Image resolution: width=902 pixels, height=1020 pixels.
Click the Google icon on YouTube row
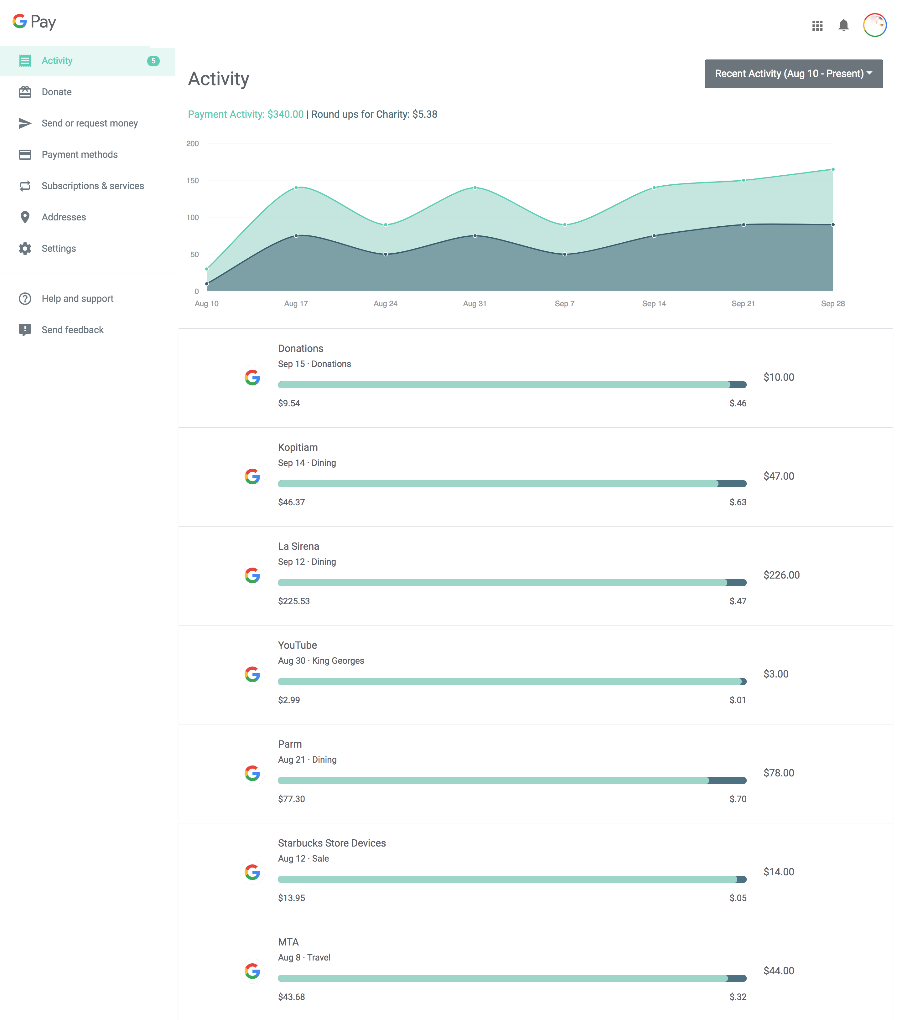coord(252,674)
